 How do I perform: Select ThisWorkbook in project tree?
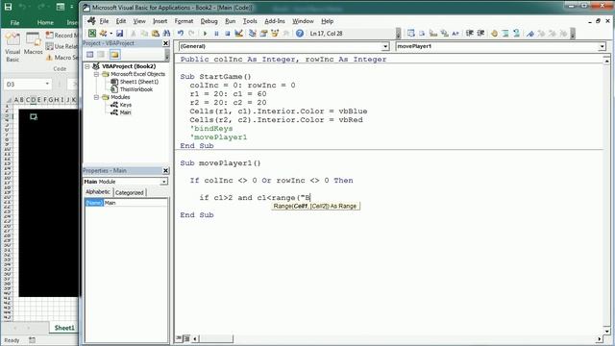pos(136,89)
